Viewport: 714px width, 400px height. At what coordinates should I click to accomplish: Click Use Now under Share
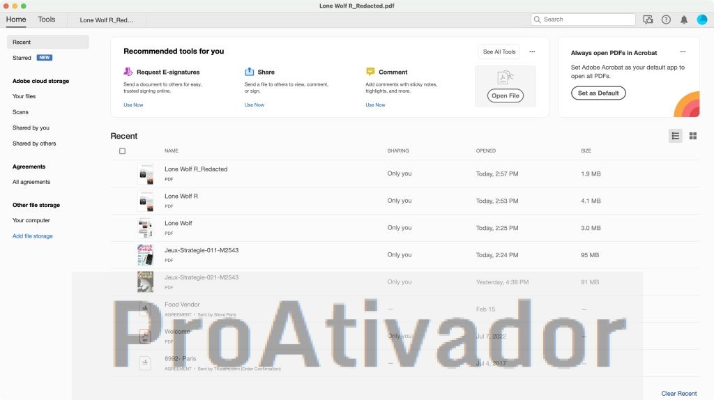click(255, 105)
